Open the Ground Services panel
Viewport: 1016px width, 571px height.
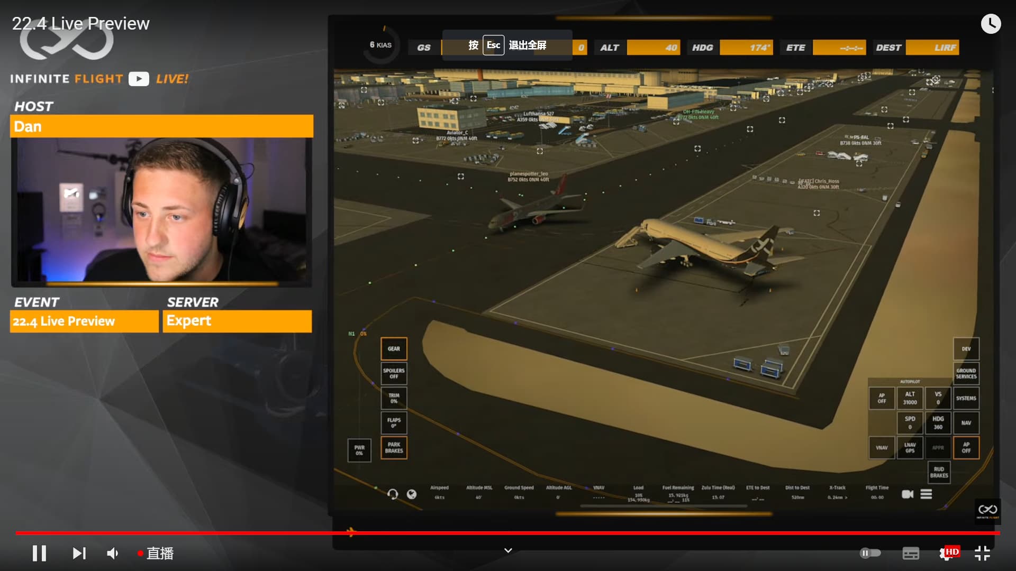[966, 373]
